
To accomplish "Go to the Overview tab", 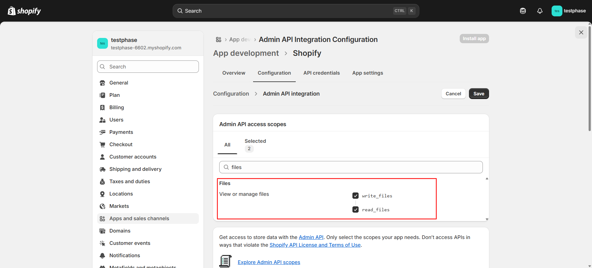I will (234, 73).
